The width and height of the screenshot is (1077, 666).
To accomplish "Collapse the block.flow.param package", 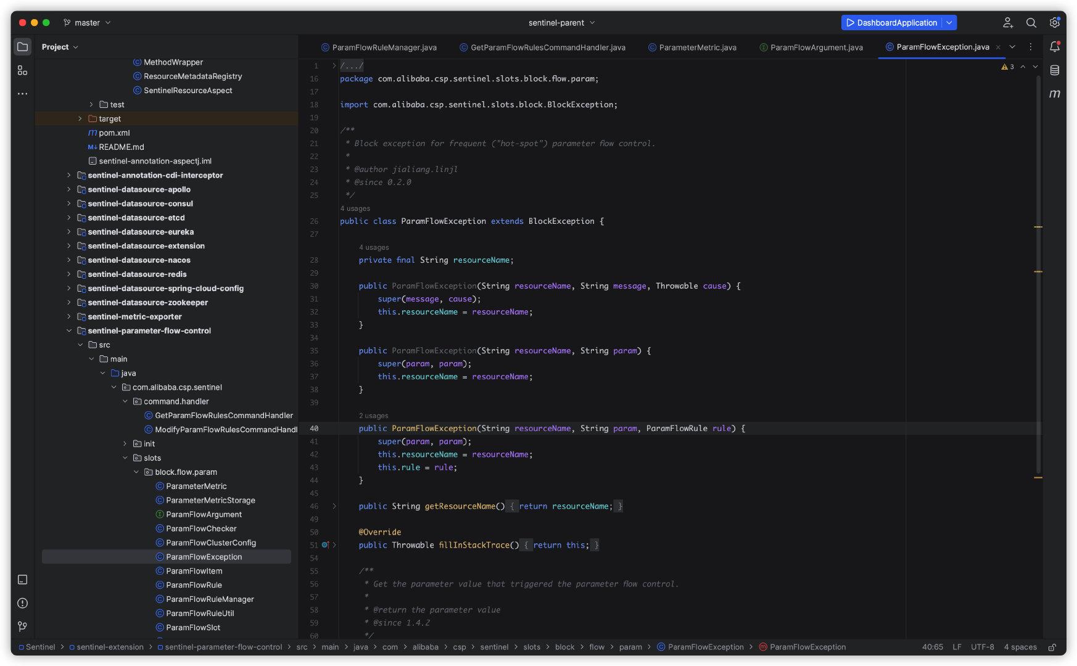I will coord(136,472).
